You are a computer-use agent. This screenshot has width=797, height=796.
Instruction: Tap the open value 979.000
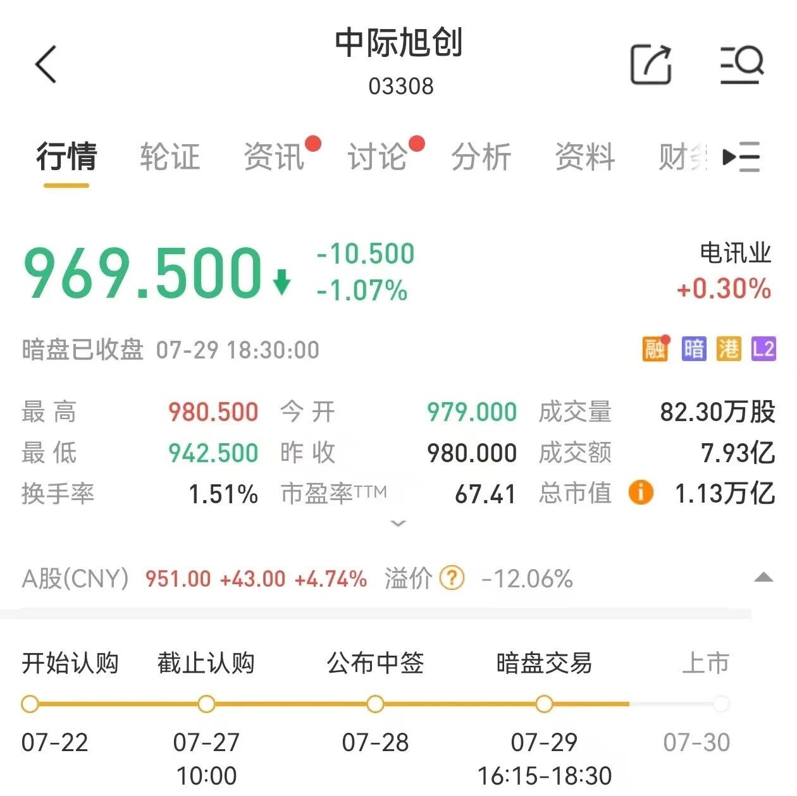(472, 412)
